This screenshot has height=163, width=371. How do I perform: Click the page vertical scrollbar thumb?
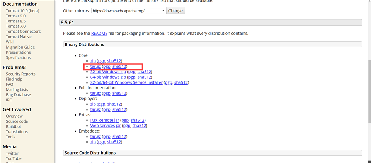tap(369, 92)
